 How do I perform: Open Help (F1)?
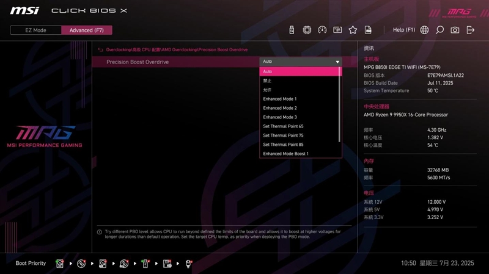[x=404, y=30]
